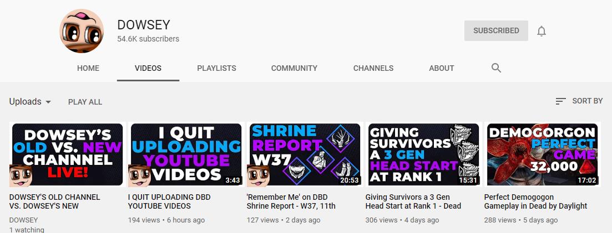Click the 3:43 duration badge
Viewport: 612px width, 233px height.
coord(232,180)
